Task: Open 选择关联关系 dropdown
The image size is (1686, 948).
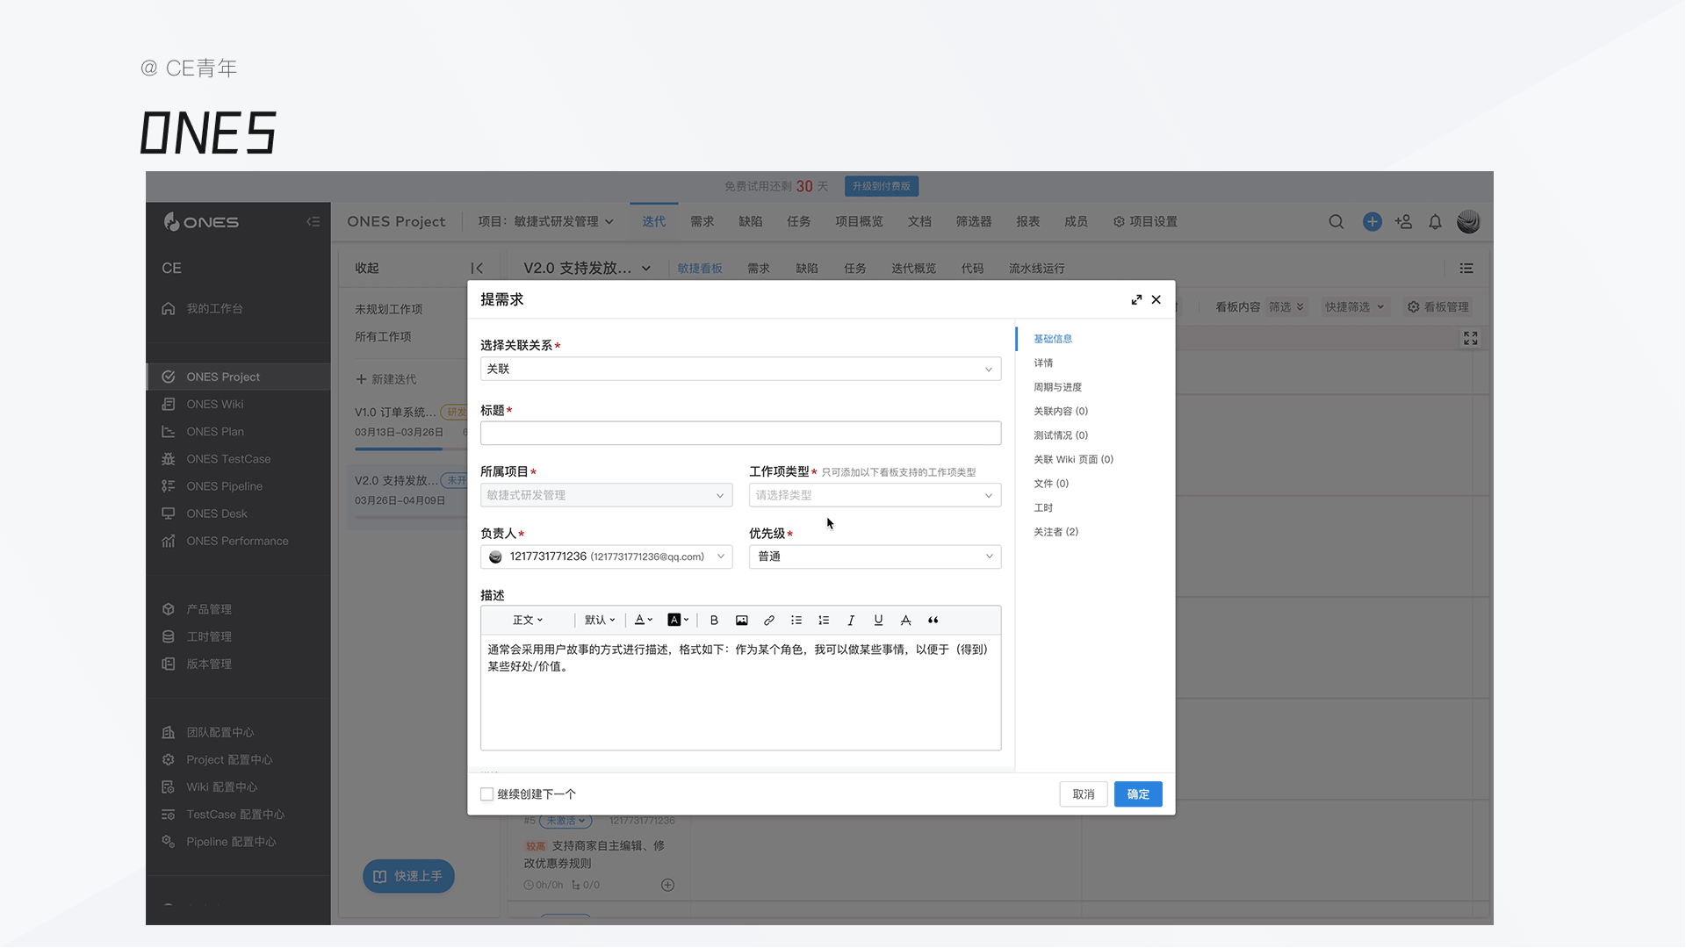Action: coord(740,370)
